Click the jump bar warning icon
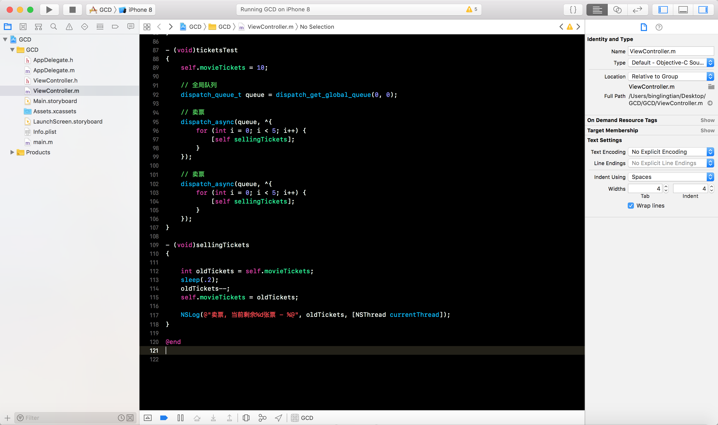718x425 pixels. click(x=570, y=27)
